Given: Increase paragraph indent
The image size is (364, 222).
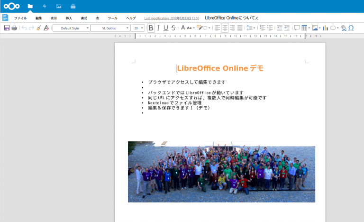Looking at the screenshot, I should (x=280, y=28).
